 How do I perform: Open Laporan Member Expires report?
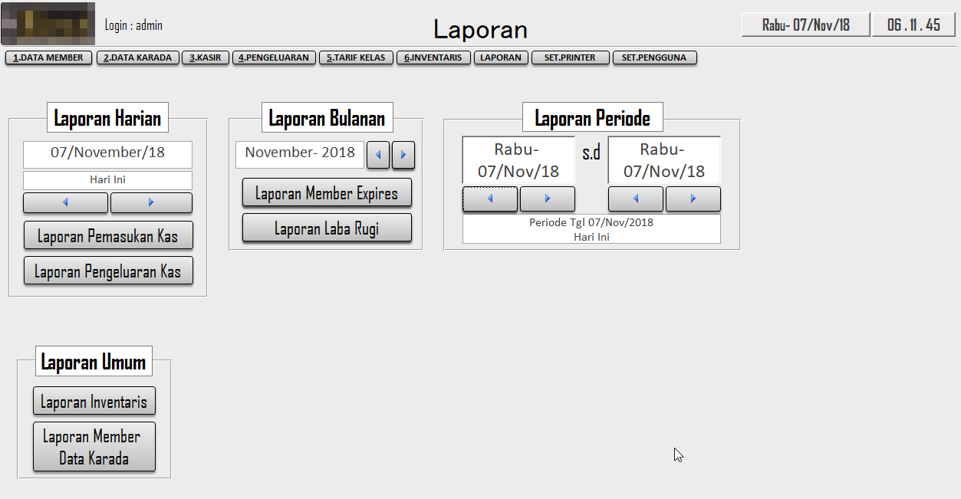[327, 193]
